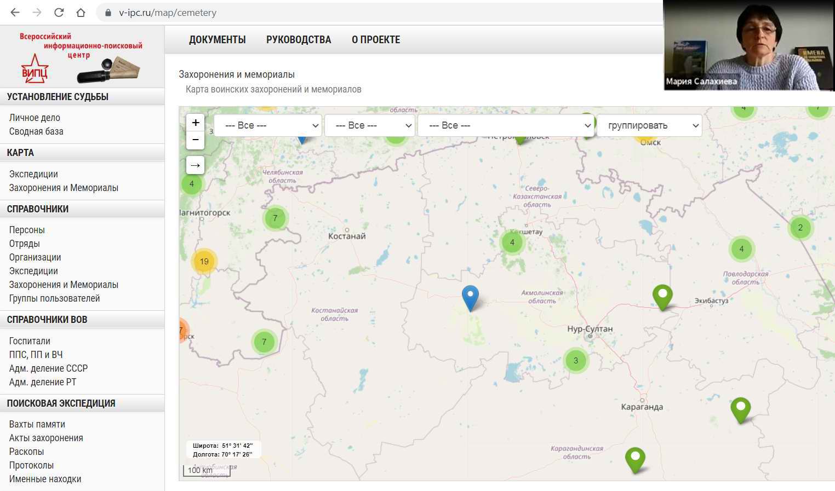Go to Госпитали in the sidebar
The image size is (835, 491).
(30, 341)
